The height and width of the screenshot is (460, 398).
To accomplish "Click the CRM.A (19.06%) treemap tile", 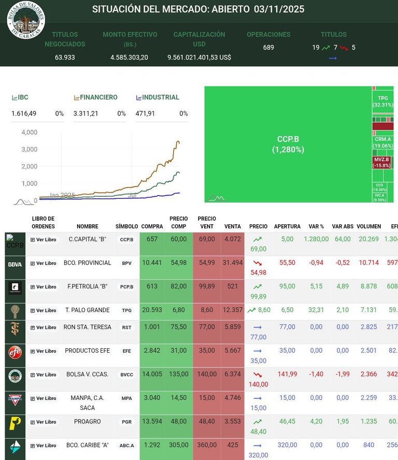I will coord(383,142).
